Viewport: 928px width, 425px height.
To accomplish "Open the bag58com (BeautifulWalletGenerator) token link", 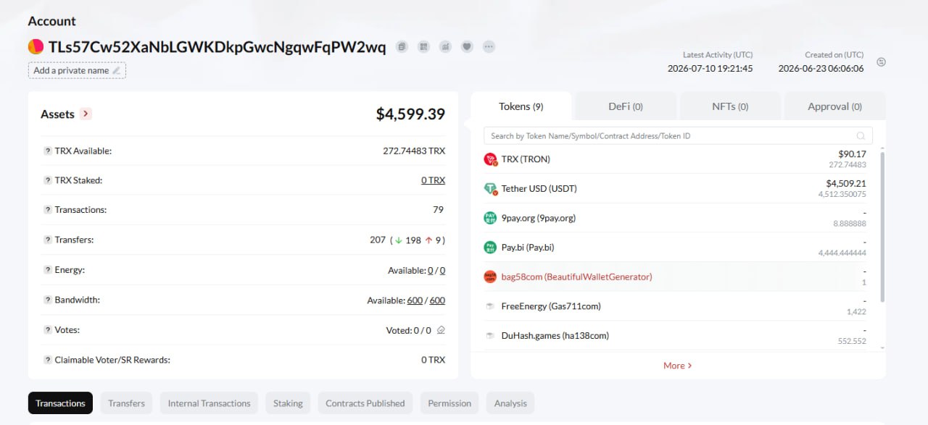I will click(x=576, y=277).
